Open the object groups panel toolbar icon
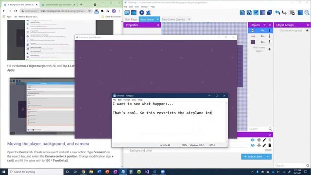311x175 pixels. pyautogui.click(x=249, y=13)
